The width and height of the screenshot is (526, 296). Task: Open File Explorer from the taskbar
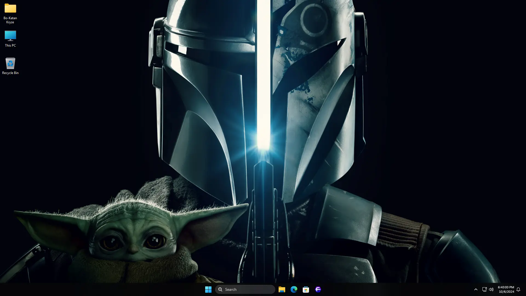tap(282, 289)
